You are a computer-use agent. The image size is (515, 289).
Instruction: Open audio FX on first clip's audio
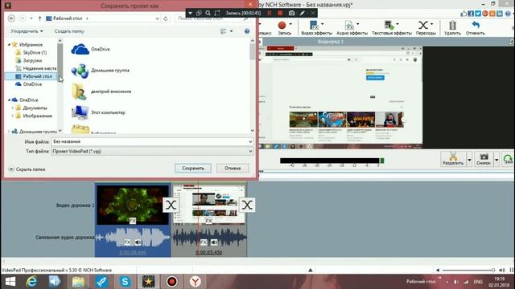[x=127, y=242]
